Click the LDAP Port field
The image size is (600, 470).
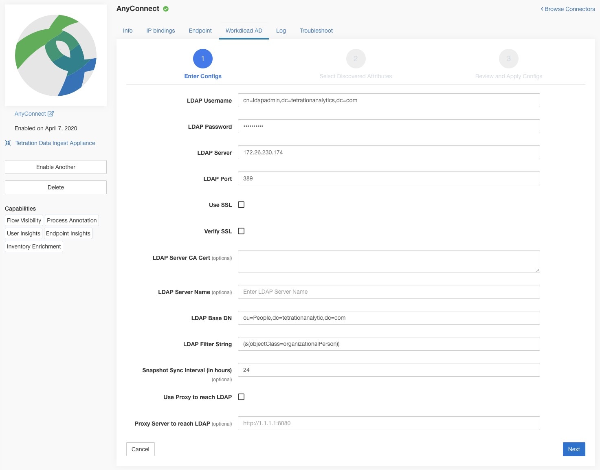[x=389, y=178]
